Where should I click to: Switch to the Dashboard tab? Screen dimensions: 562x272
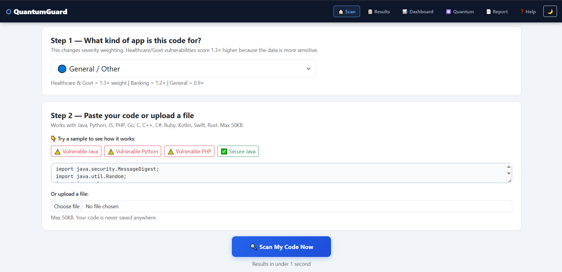tap(418, 12)
